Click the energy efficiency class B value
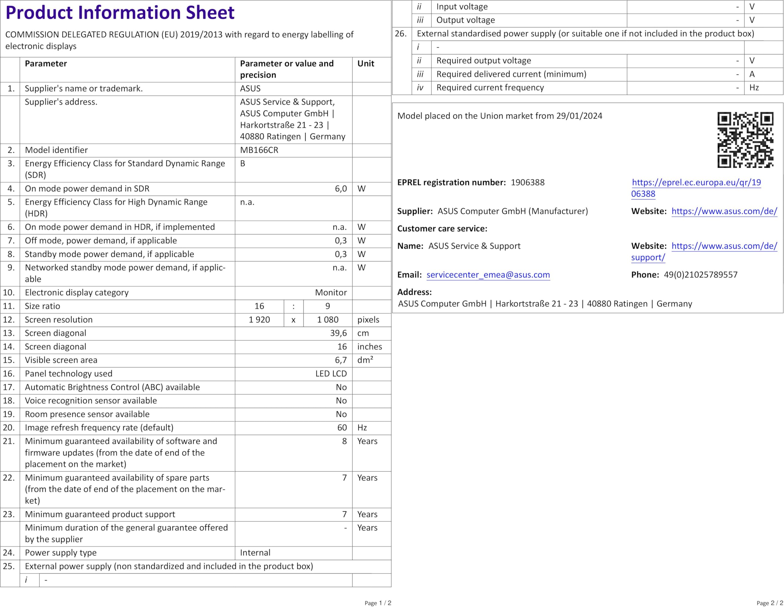Image resolution: width=784 pixels, height=613 pixels. [x=243, y=164]
